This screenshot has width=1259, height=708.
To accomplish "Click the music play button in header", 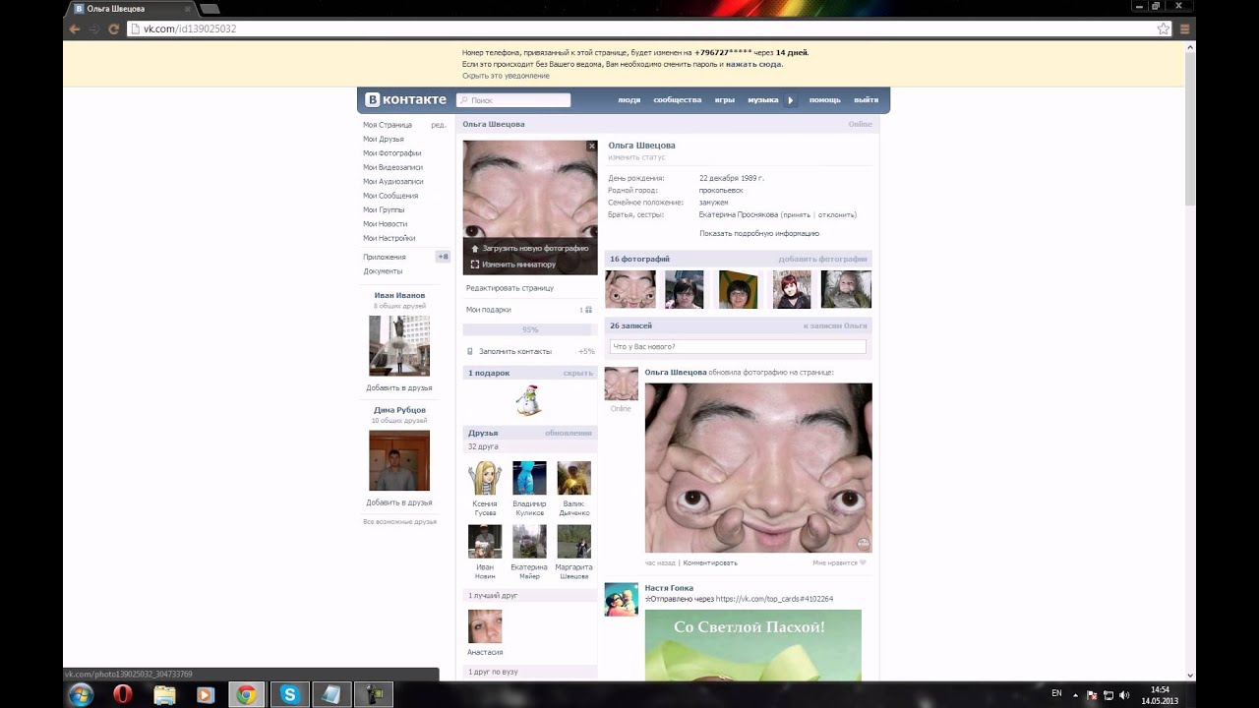I will click(x=790, y=100).
